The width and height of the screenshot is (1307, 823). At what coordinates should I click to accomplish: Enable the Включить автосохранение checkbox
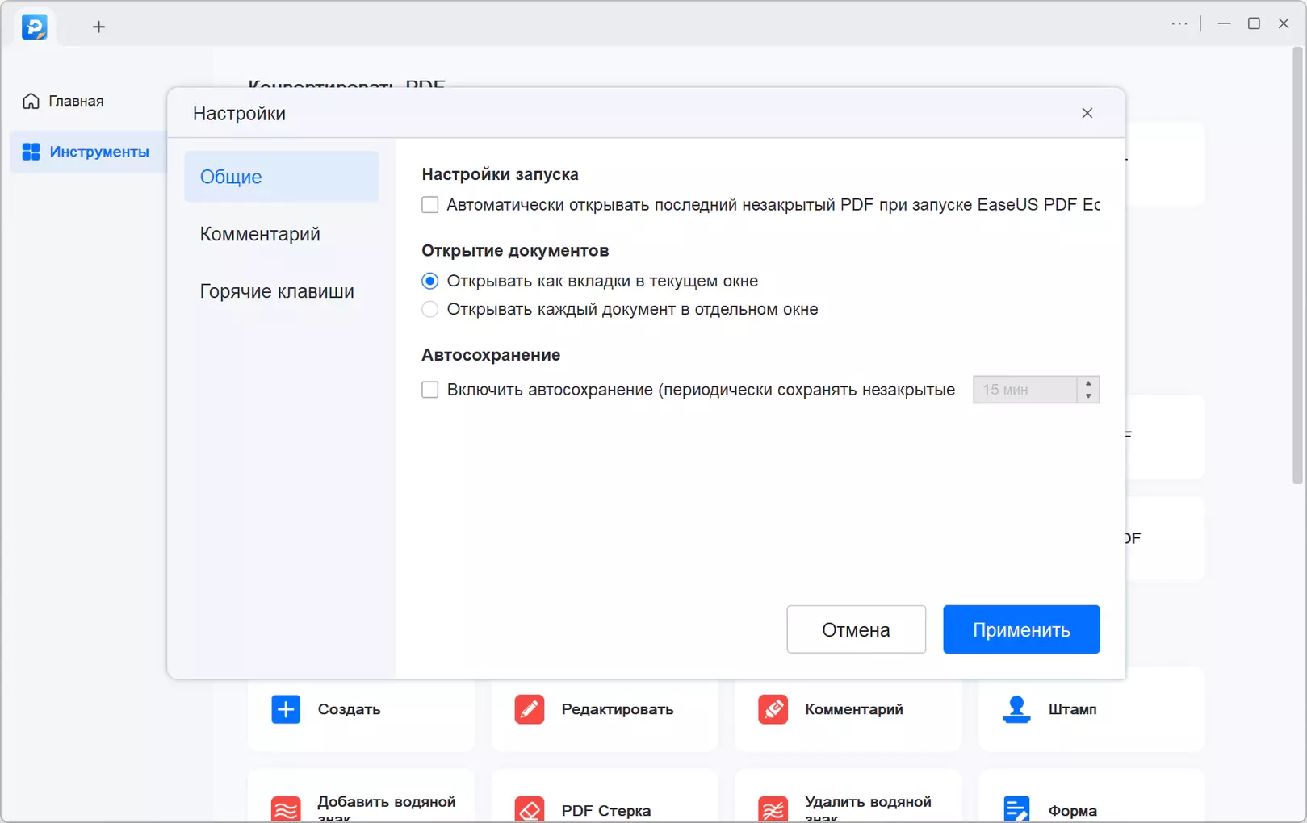430,390
